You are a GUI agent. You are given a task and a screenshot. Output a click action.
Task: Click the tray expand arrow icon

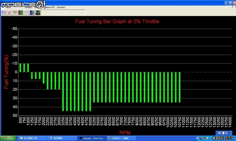click(197, 138)
